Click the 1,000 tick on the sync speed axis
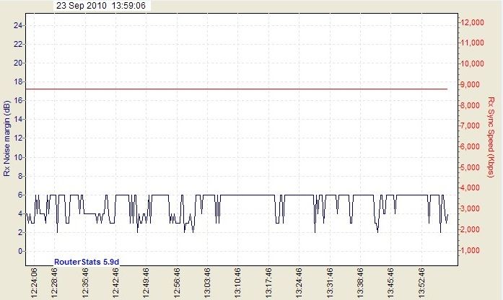 point(473,250)
